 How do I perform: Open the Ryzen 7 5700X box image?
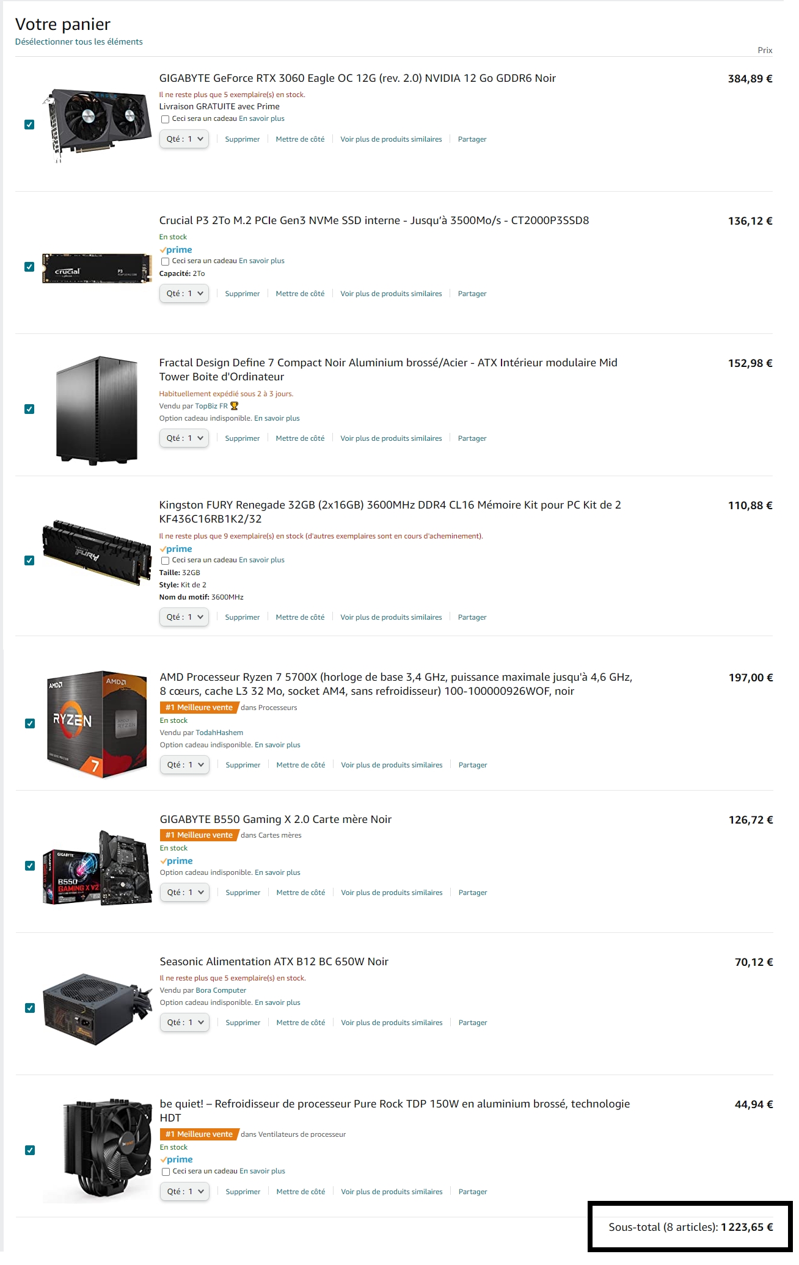click(x=97, y=723)
